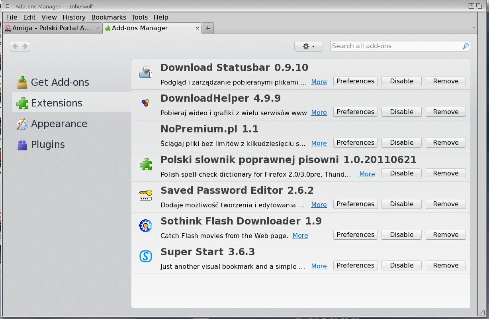Open Preferences for Saved Password Editor
This screenshot has width=489, height=319.
pos(356,204)
